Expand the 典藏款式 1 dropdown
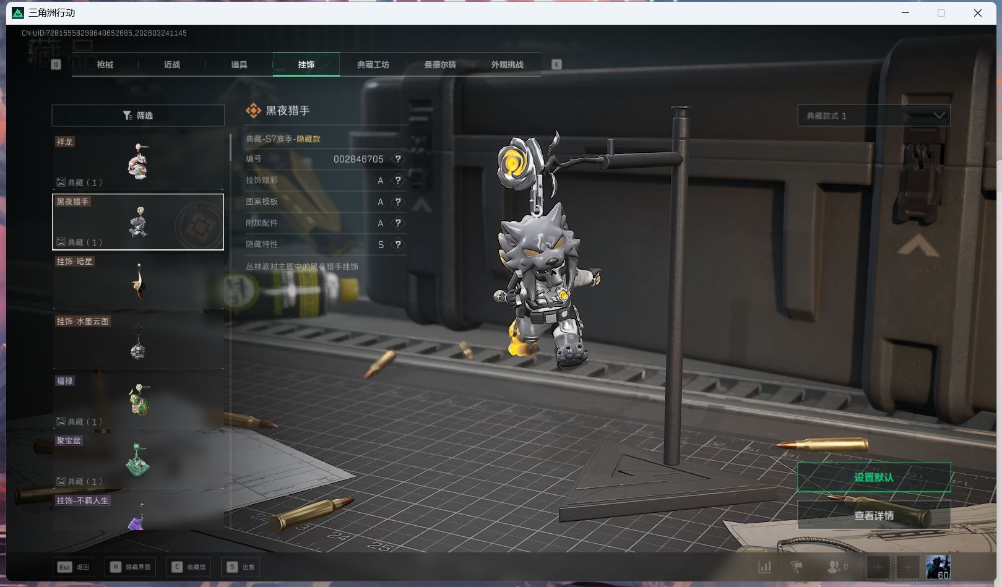 pos(873,116)
